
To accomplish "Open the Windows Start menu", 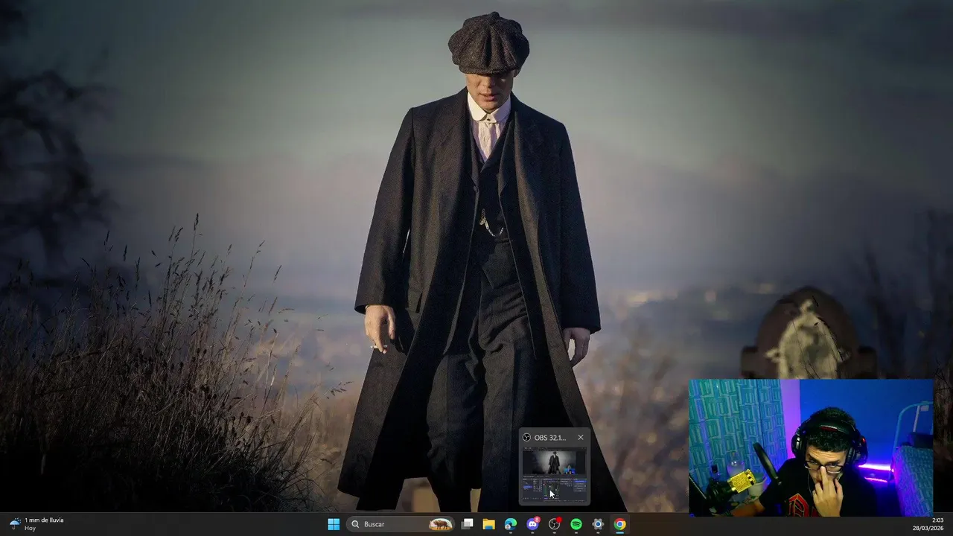I will tap(334, 524).
